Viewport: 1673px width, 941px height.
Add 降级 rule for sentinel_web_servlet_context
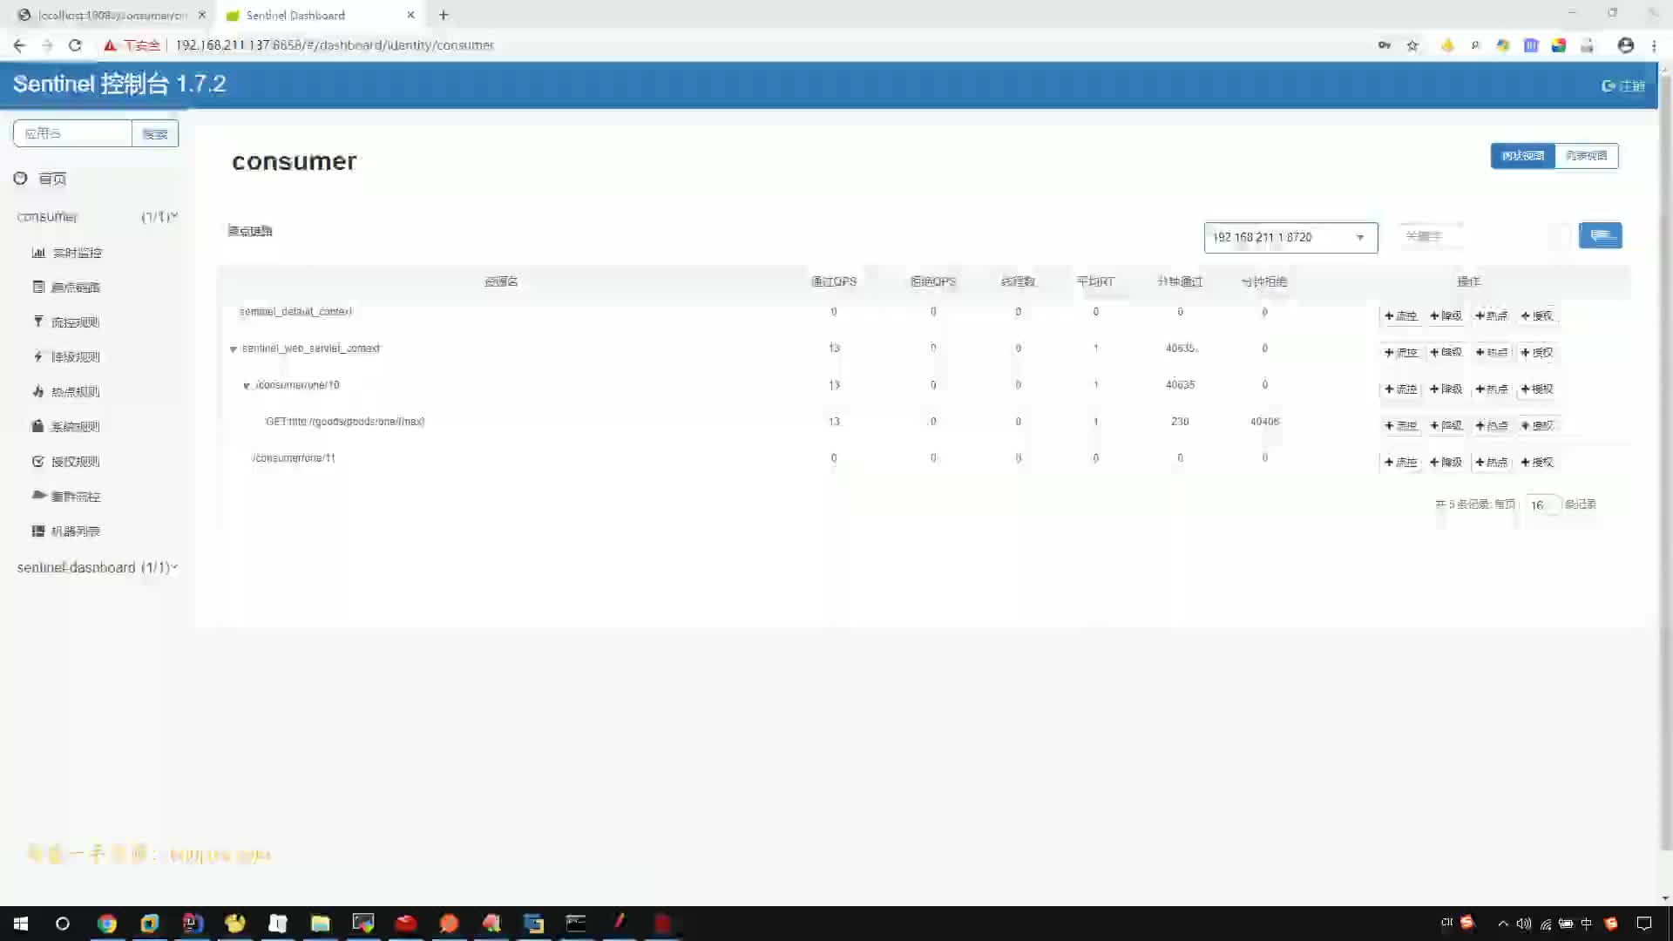pos(1446,353)
